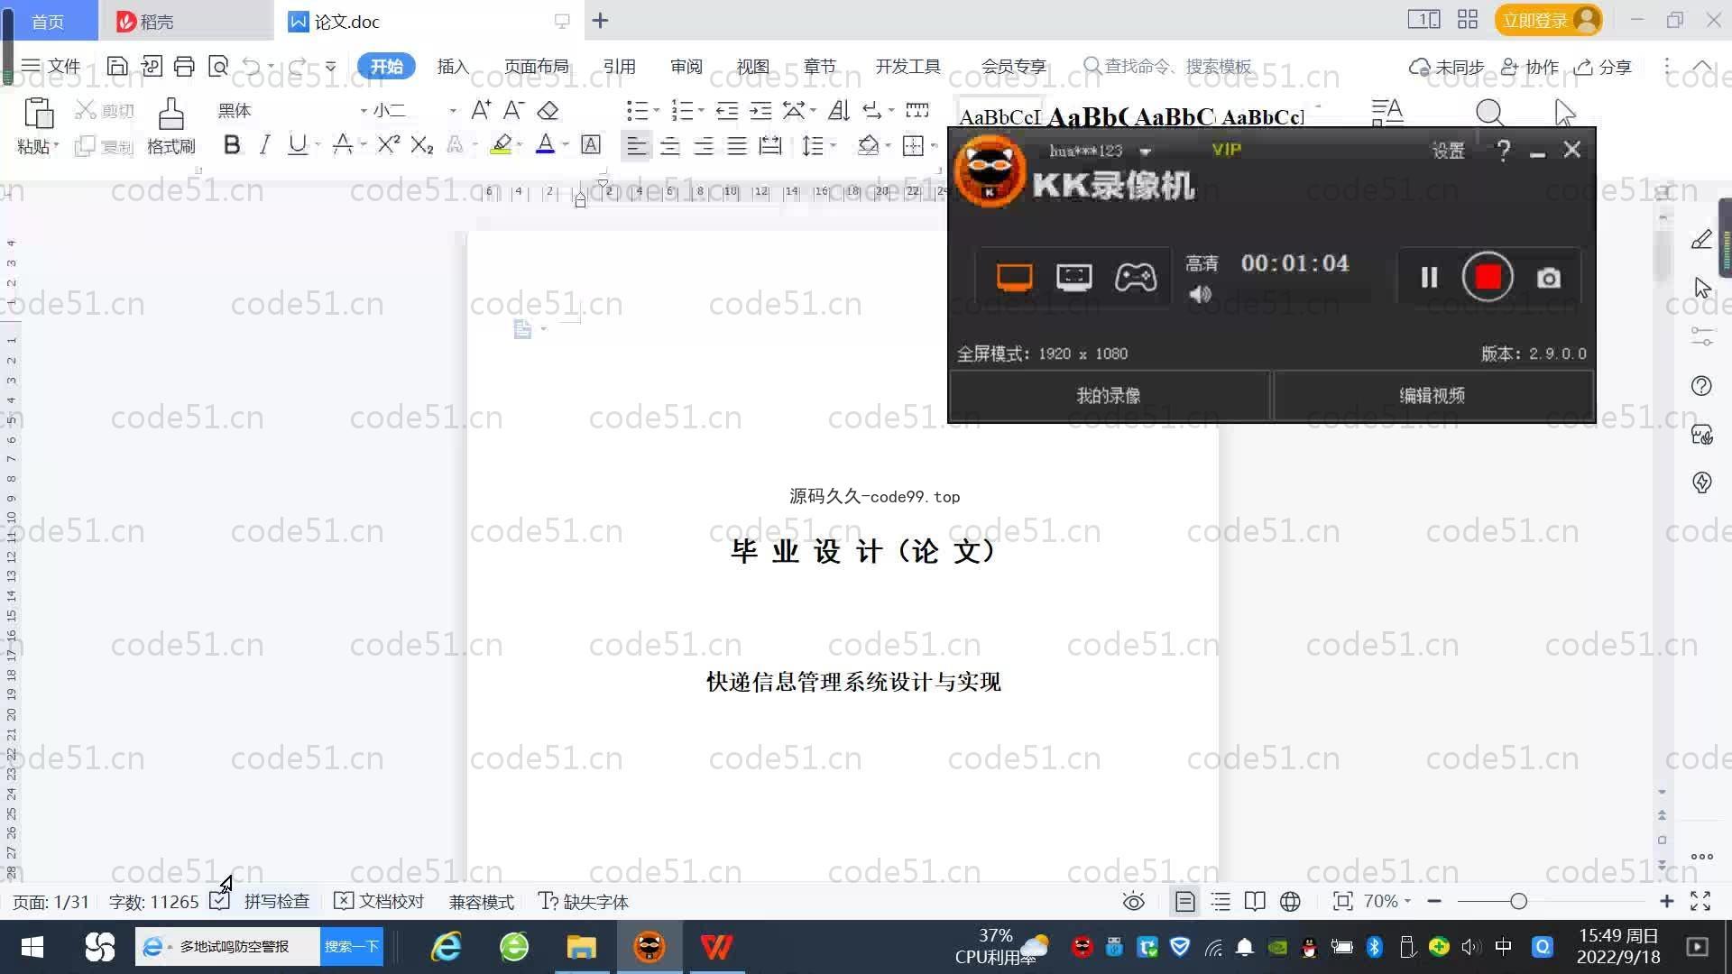Select left text alignment
The height and width of the screenshot is (974, 1732).
pyautogui.click(x=636, y=146)
